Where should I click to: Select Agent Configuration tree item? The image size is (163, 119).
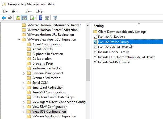point(47,44)
